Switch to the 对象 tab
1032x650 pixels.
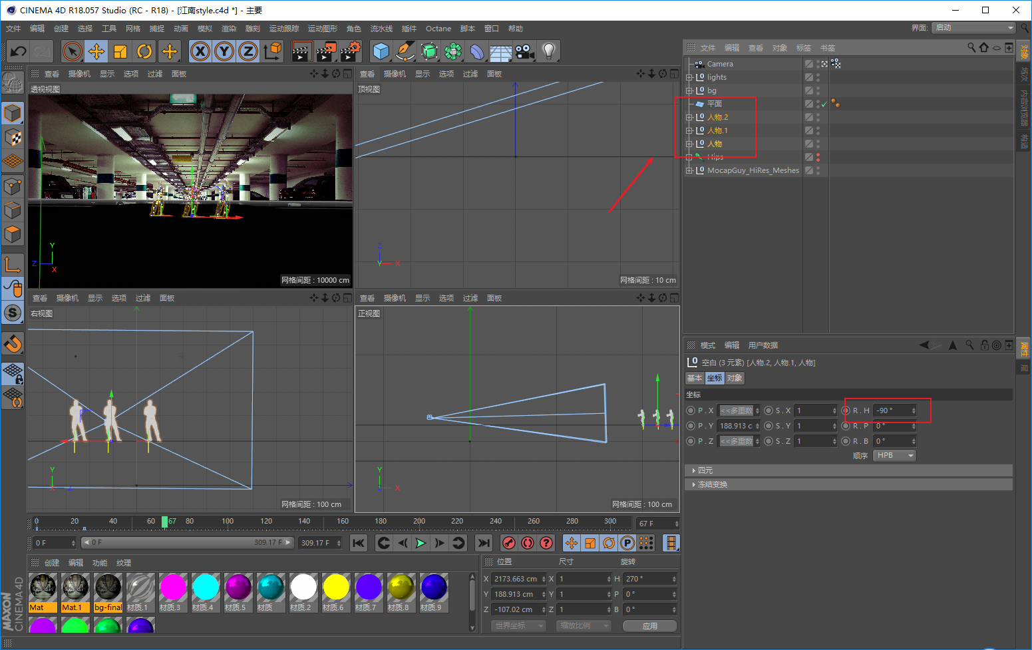click(735, 378)
